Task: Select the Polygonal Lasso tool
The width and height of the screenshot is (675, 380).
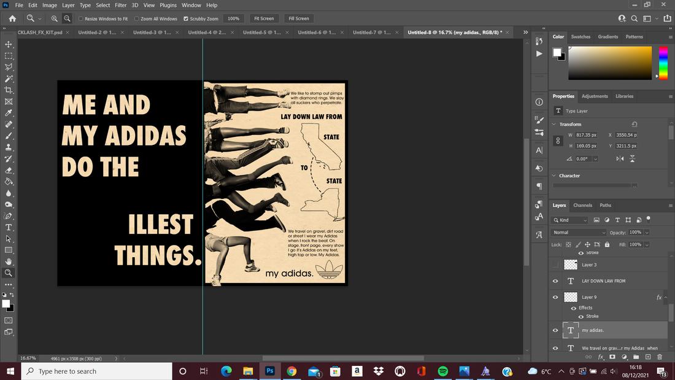Action: click(9, 67)
